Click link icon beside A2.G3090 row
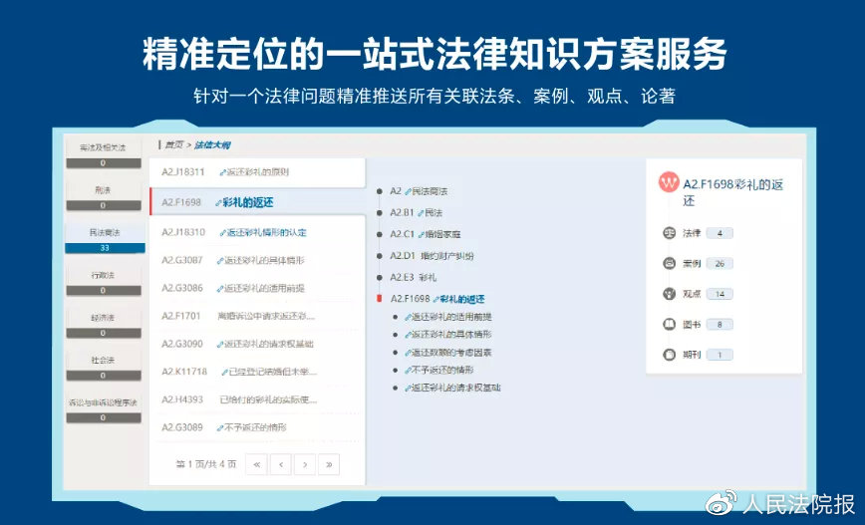This screenshot has height=525, width=865. (219, 344)
